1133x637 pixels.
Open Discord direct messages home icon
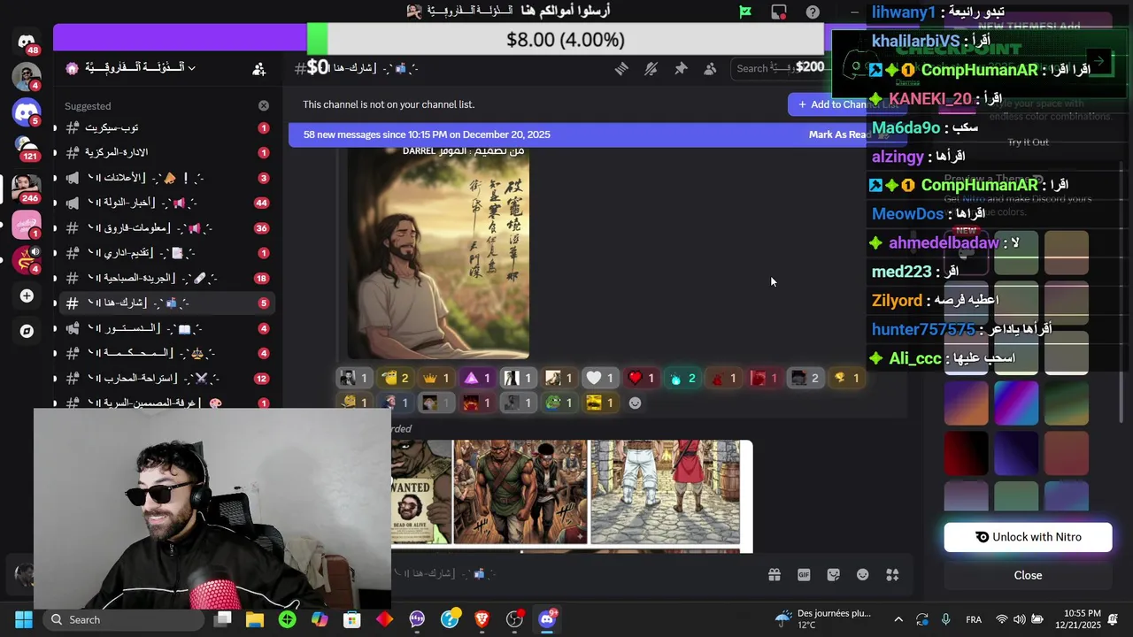coord(27,42)
